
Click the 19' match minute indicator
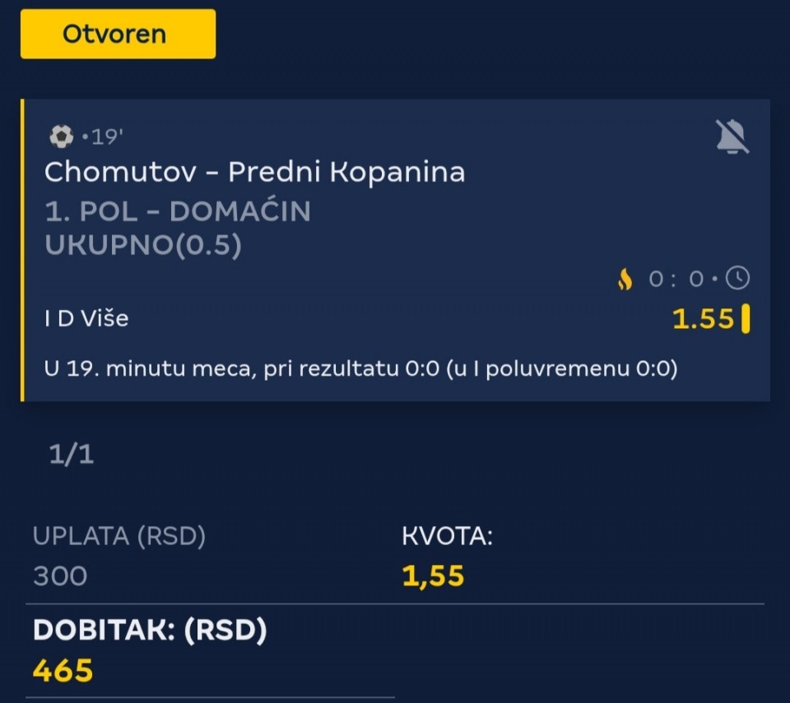coord(103,136)
